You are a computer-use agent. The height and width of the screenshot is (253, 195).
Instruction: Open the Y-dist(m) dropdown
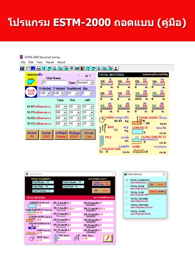point(62,93)
